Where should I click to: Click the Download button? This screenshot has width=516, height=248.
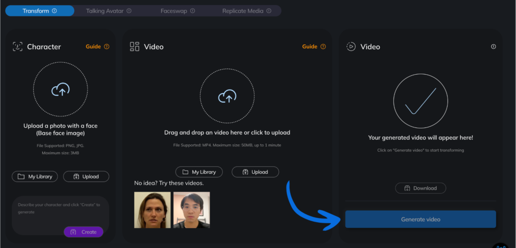(x=421, y=188)
